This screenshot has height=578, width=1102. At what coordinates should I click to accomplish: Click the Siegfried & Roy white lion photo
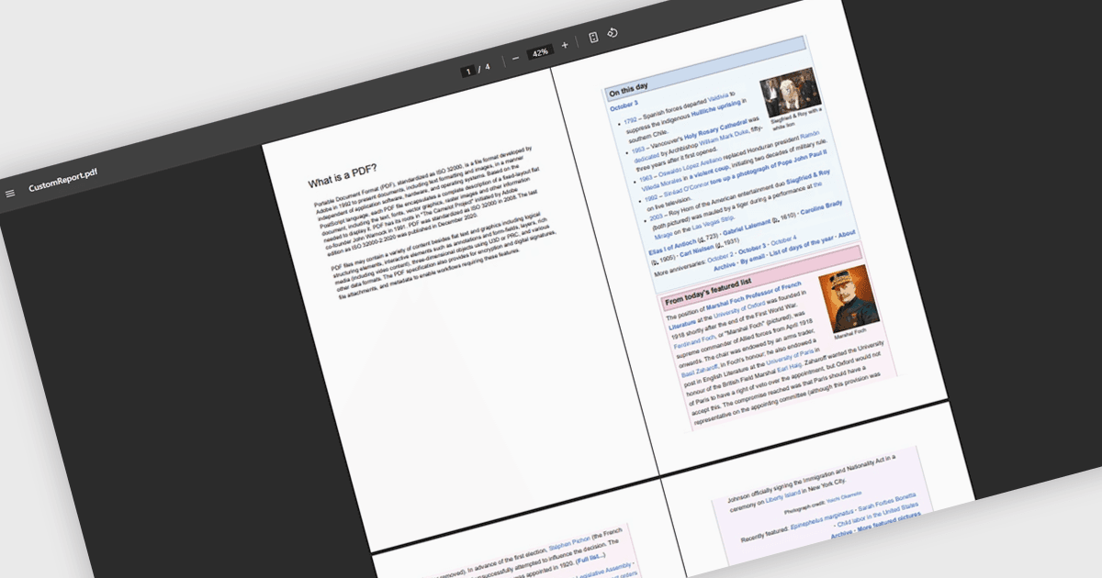click(x=789, y=92)
